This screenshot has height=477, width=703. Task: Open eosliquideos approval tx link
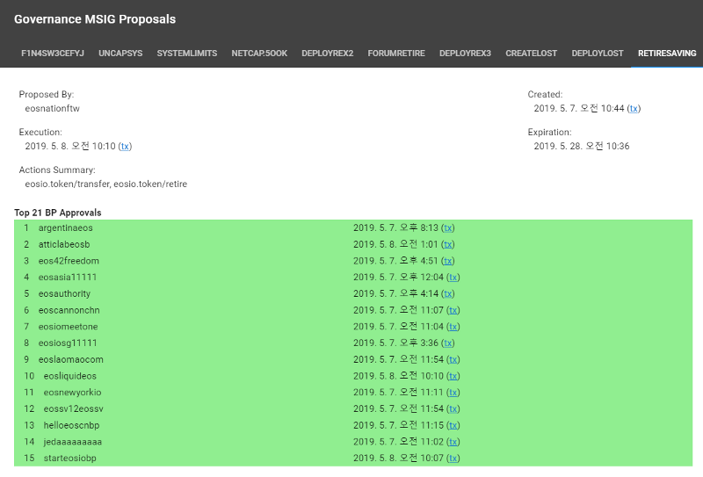tap(453, 376)
